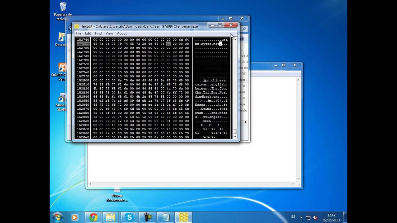The width and height of the screenshot is (397, 223).
Task: Click the ES language indicator
Action: coord(293,217)
